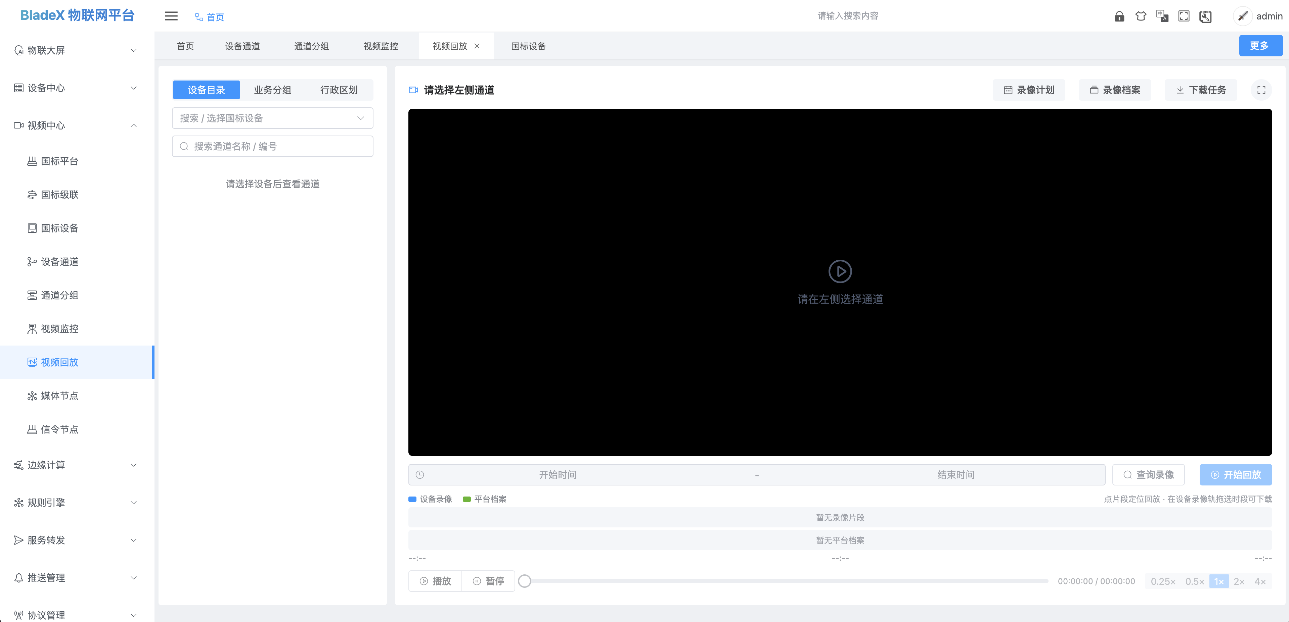1289x622 pixels.
Task: Open 国标设备 sidebar item
Action: coord(77,228)
